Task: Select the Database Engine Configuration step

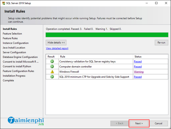Action: [20, 57]
